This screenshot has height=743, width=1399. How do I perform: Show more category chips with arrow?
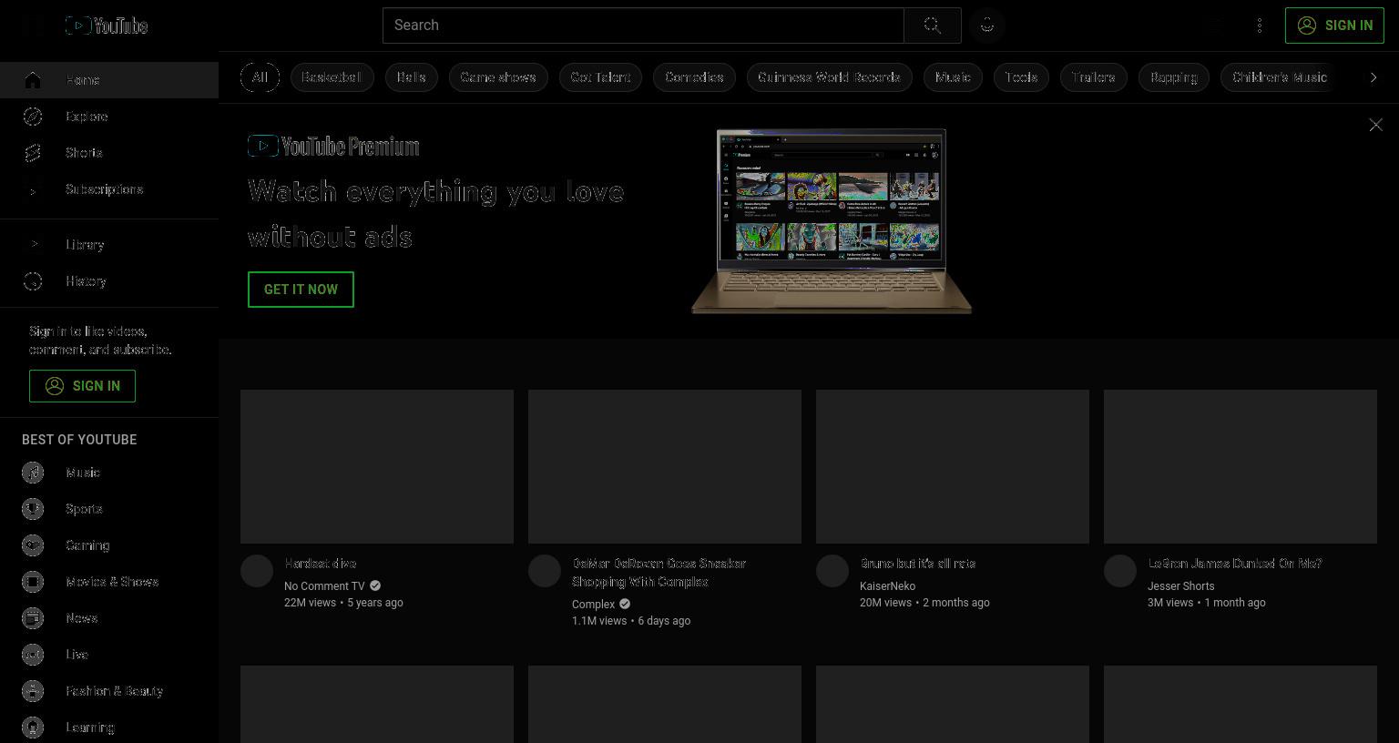[x=1373, y=77]
